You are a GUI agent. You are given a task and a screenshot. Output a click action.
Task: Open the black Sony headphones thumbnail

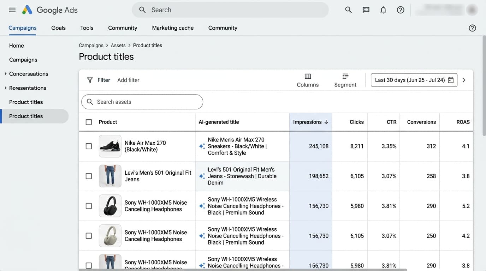(110, 206)
